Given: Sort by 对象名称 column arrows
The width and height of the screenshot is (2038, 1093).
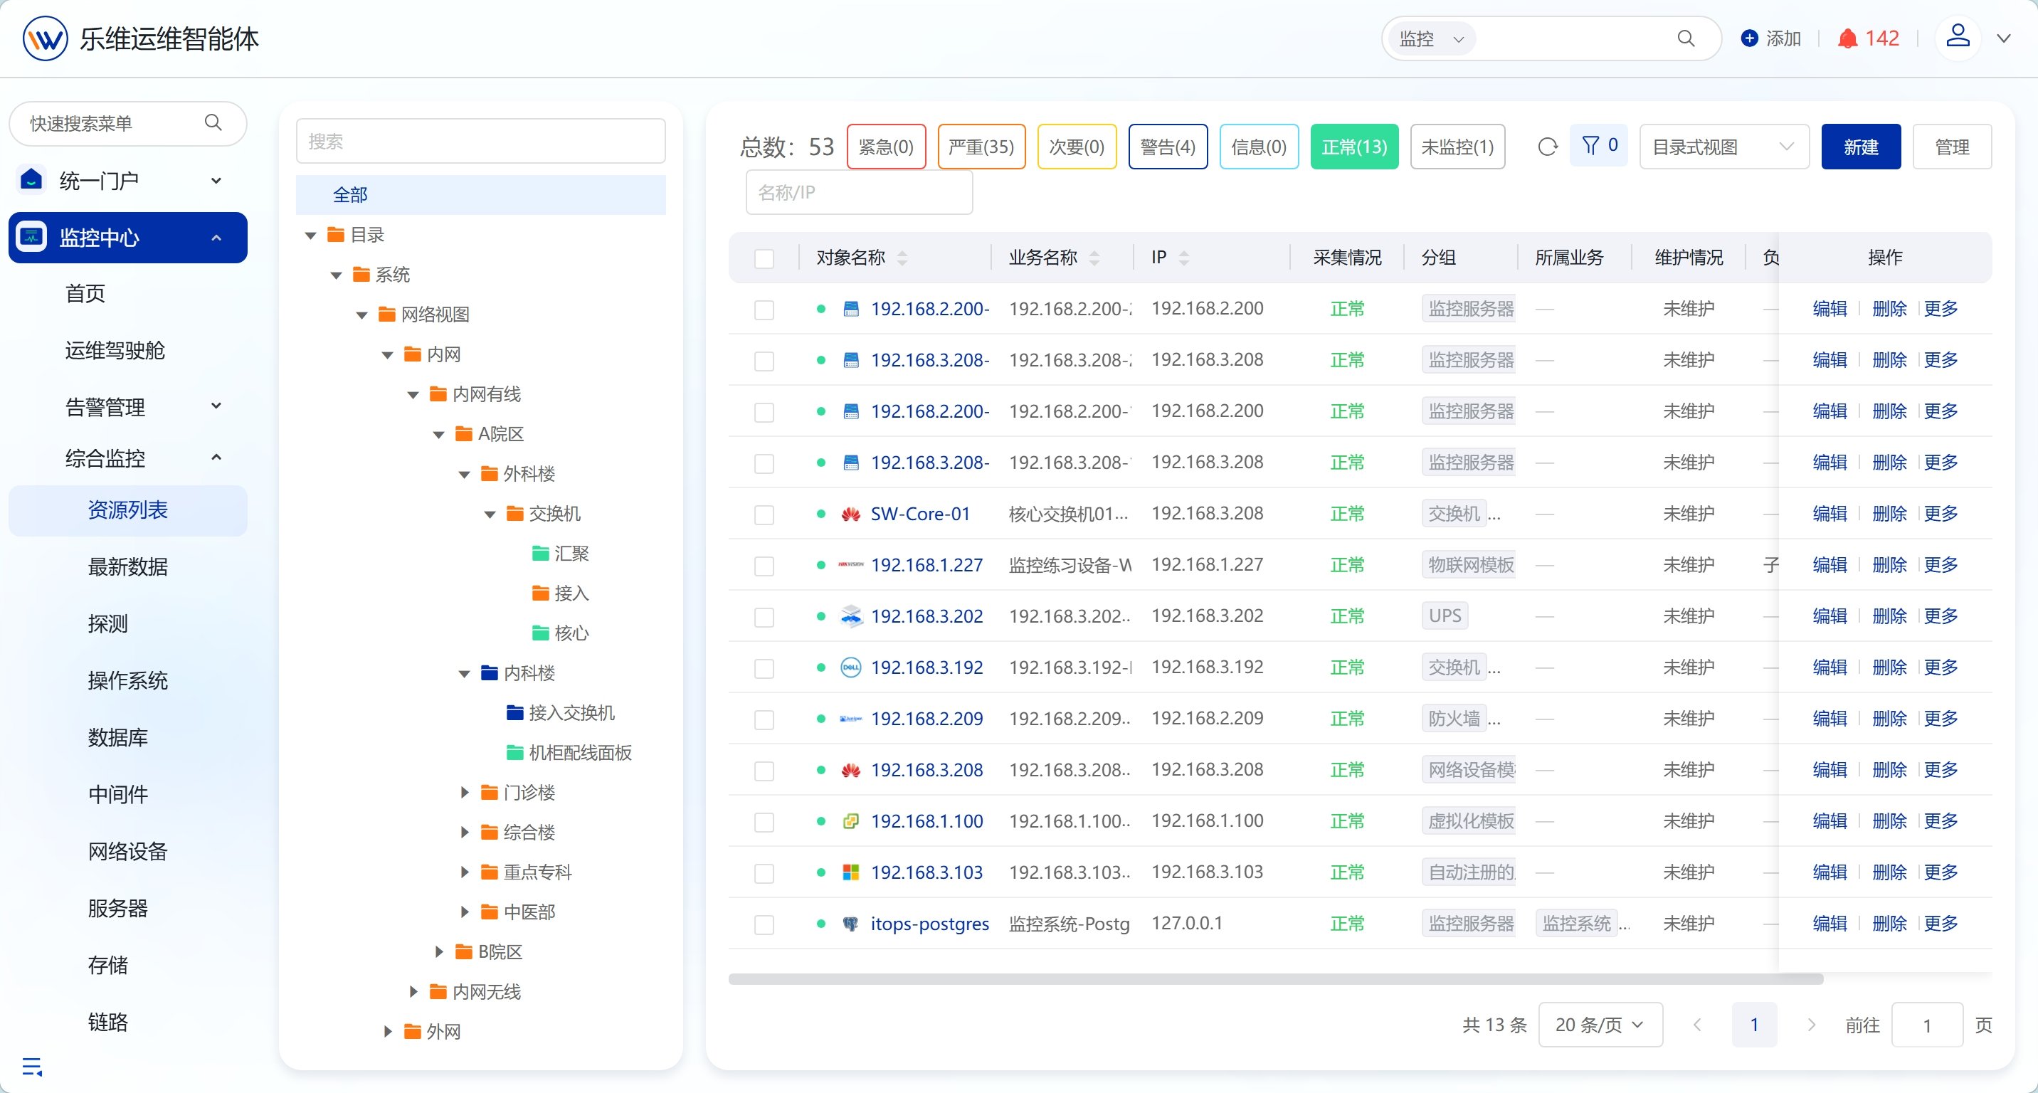Looking at the screenshot, I should pyautogui.click(x=902, y=258).
